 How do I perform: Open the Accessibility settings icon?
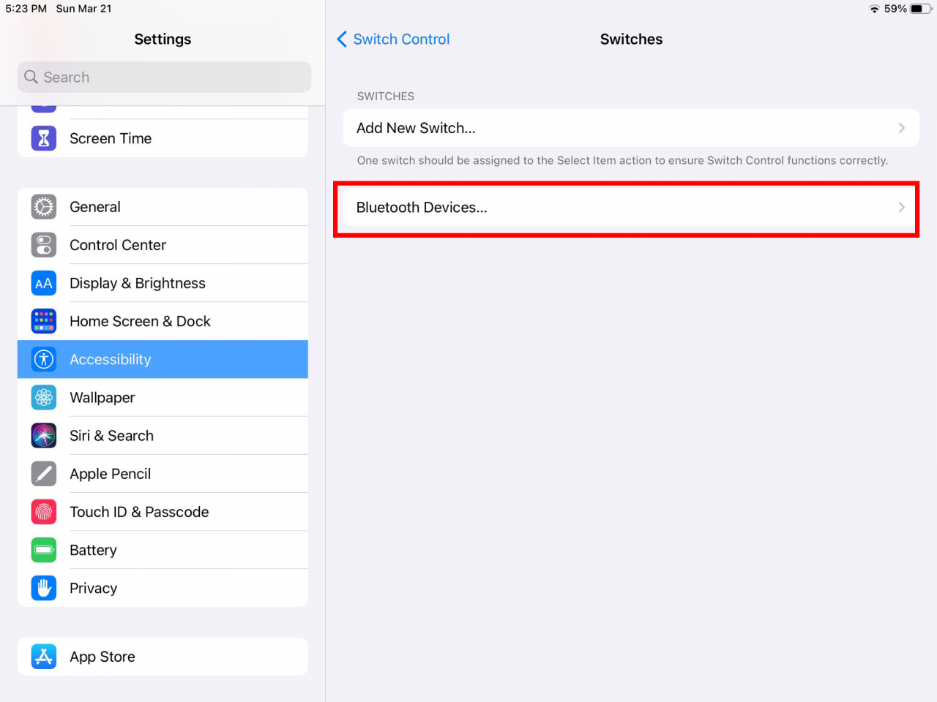43,359
